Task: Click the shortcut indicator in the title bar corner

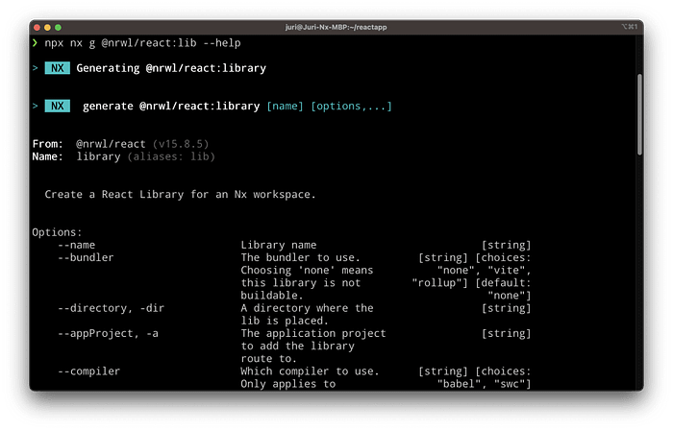Action: (x=629, y=27)
